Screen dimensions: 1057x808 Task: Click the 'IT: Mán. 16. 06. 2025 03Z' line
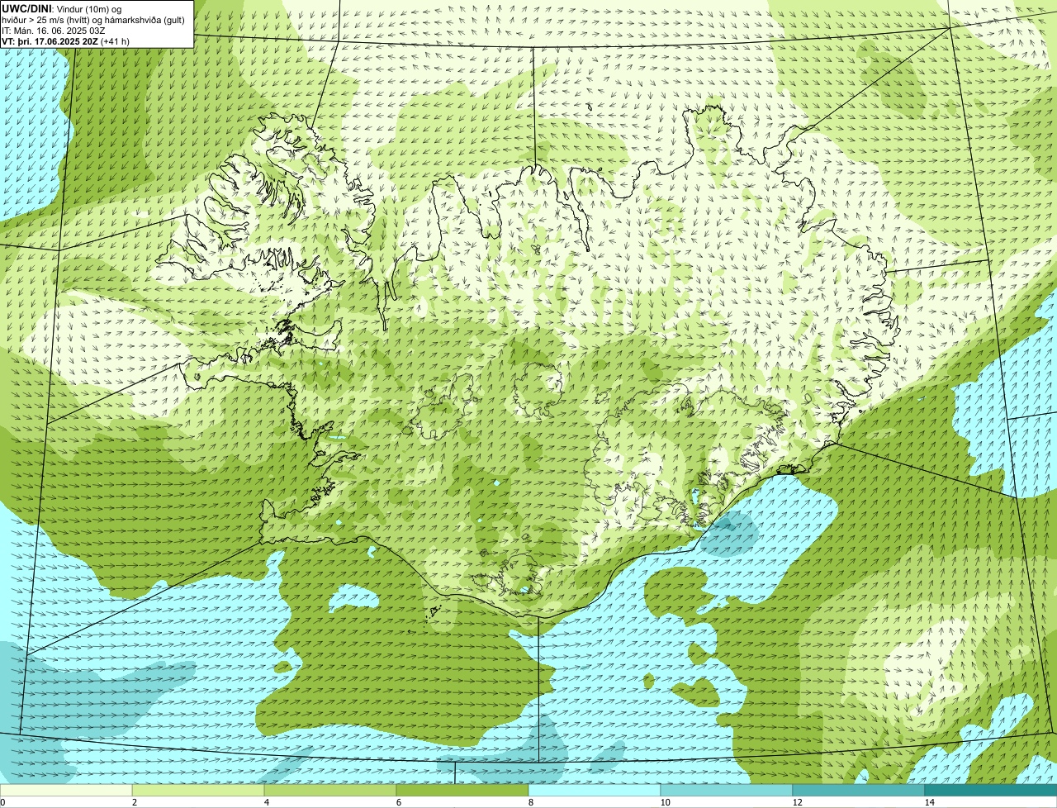pyautogui.click(x=55, y=30)
